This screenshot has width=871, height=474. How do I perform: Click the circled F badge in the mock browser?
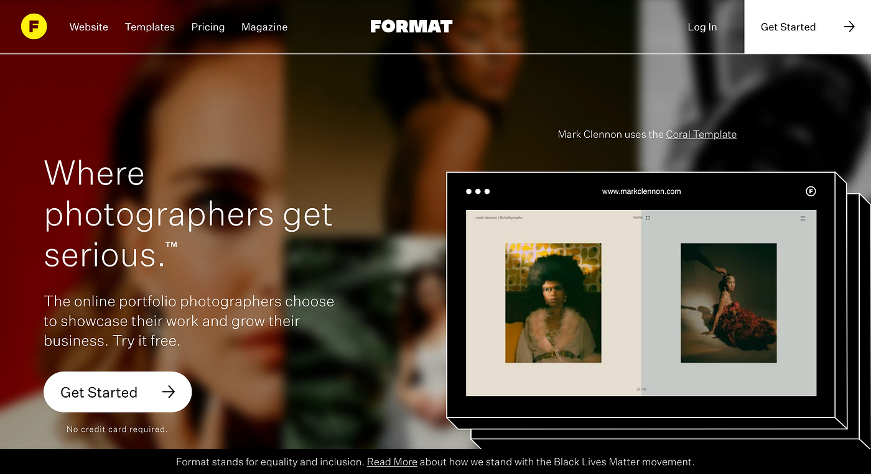coord(811,191)
